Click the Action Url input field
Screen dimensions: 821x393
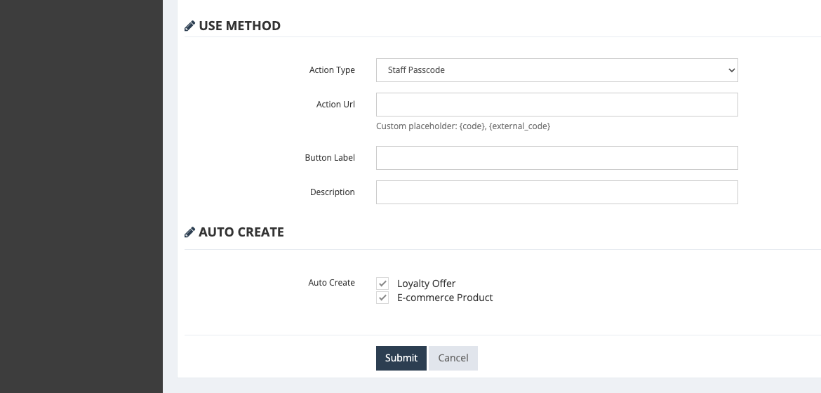[x=556, y=105]
